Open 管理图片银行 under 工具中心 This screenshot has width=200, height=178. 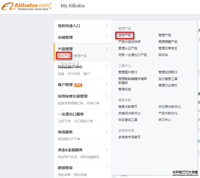[x=128, y=72]
